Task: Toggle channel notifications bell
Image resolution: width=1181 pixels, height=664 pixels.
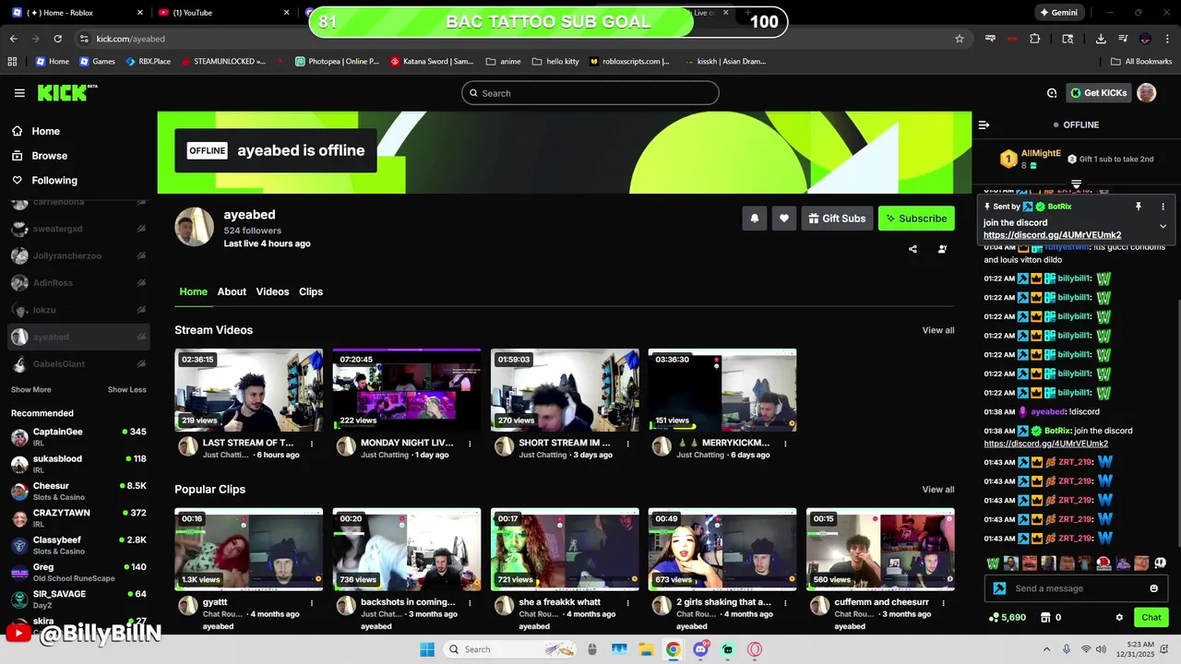Action: click(755, 219)
